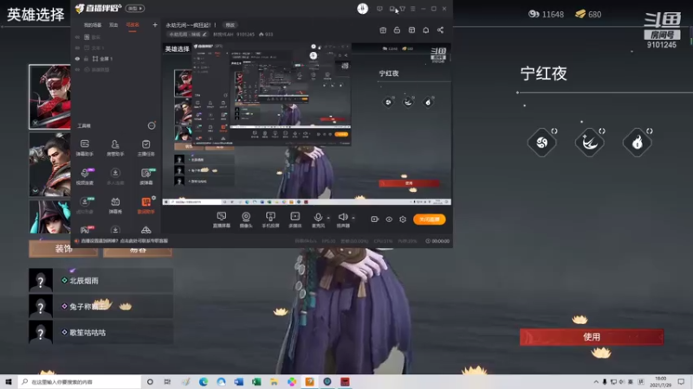Open Word from the taskbar
This screenshot has height=389, width=693.
(x=239, y=381)
